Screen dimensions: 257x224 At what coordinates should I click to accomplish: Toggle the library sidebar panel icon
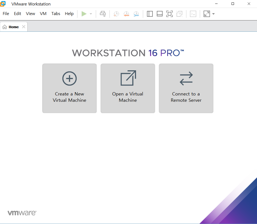(150, 14)
